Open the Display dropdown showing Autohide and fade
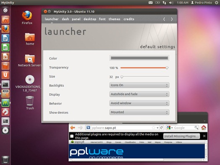The width and height of the screenshot is (220, 165). [x=139, y=94]
